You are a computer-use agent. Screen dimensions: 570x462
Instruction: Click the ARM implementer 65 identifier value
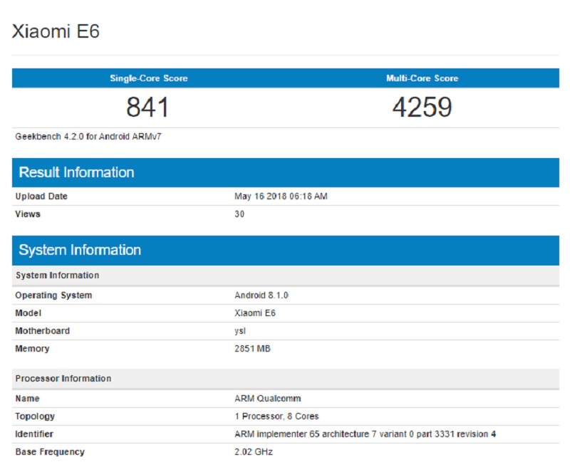[365, 434]
